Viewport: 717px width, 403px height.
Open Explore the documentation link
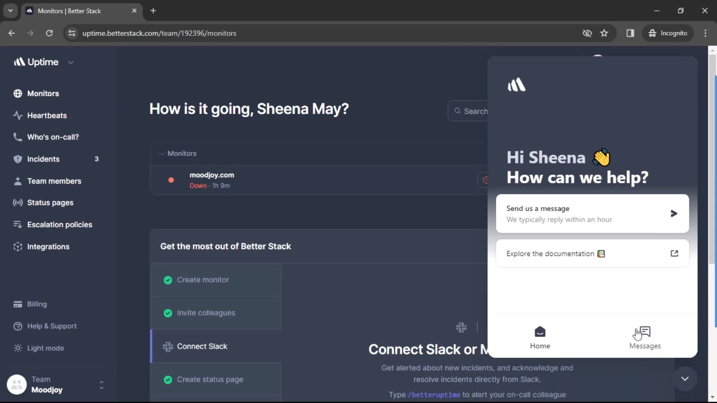click(592, 254)
